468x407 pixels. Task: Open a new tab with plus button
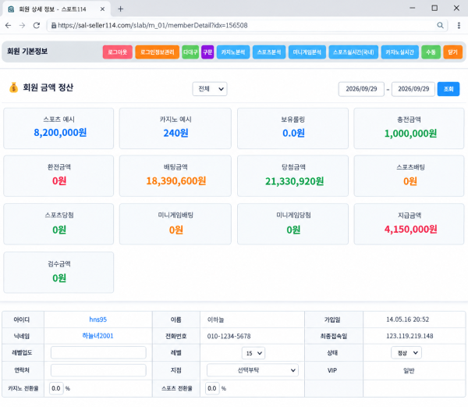[121, 9]
